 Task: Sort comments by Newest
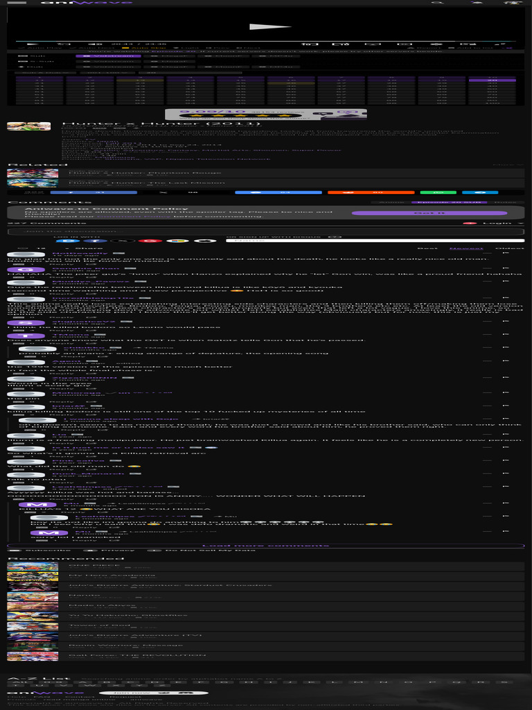click(466, 248)
